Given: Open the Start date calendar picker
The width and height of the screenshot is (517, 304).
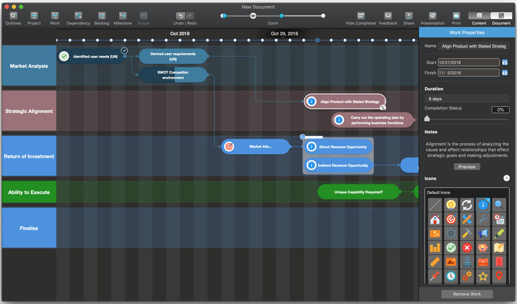Looking at the screenshot, I should pyautogui.click(x=505, y=62).
